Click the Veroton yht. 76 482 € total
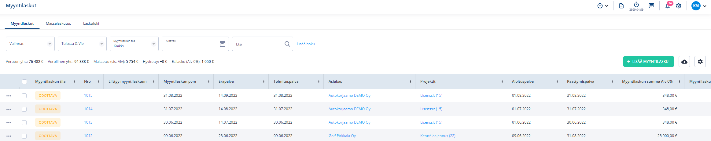 click(24, 62)
